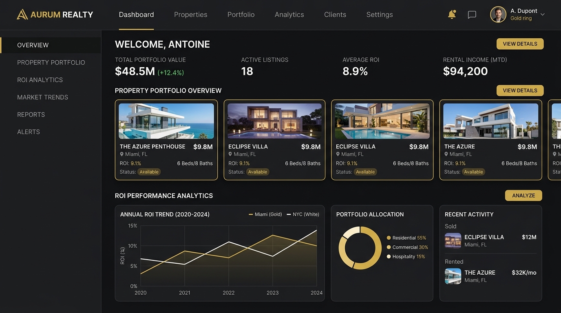Go to the Properties tab
This screenshot has height=313, width=561.
[190, 15]
